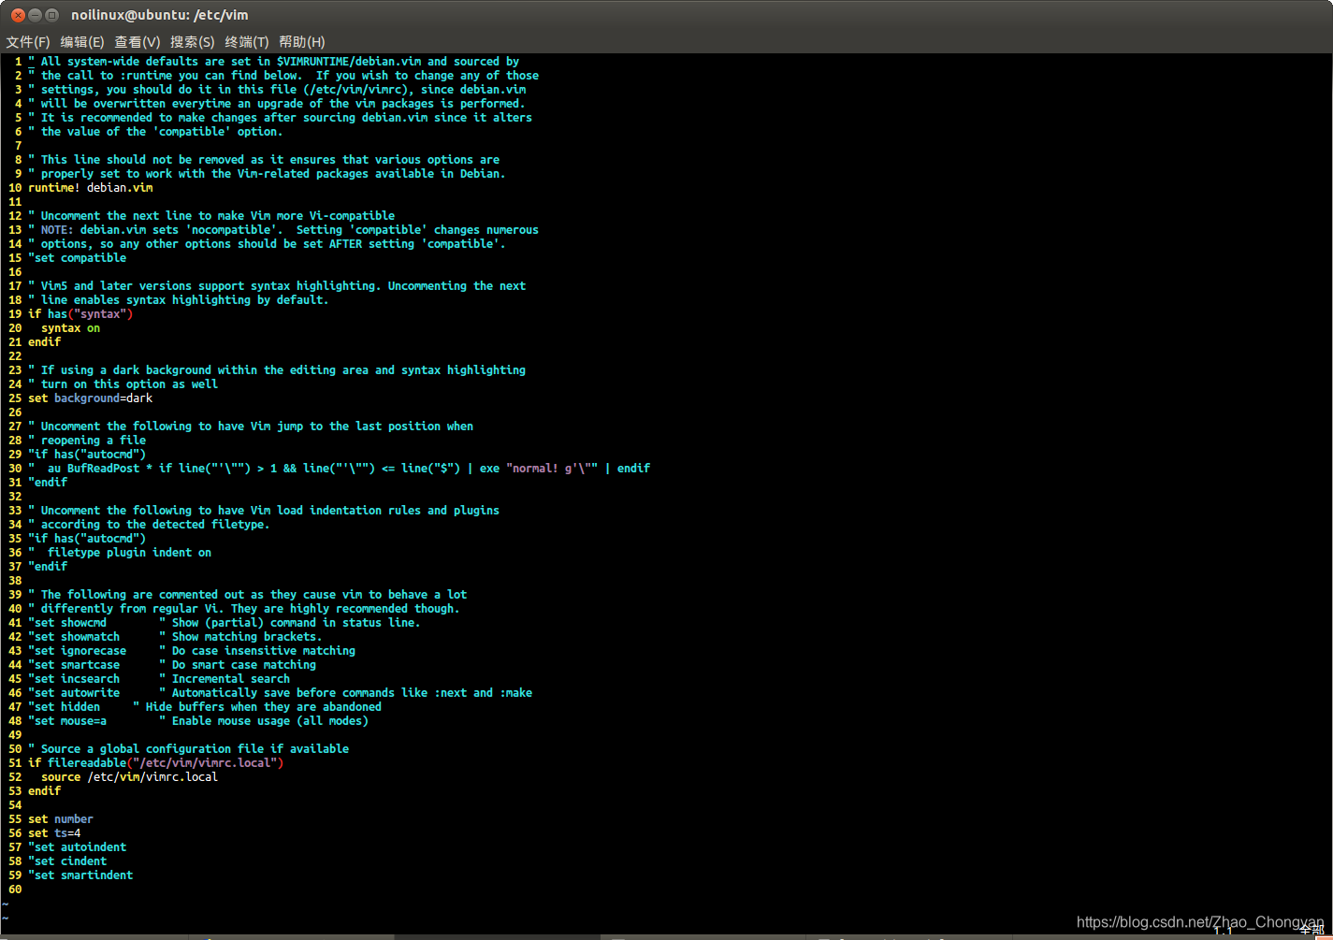This screenshot has height=940, width=1333.
Task: Click the 'filetype plugin indent on' line
Action: click(120, 553)
